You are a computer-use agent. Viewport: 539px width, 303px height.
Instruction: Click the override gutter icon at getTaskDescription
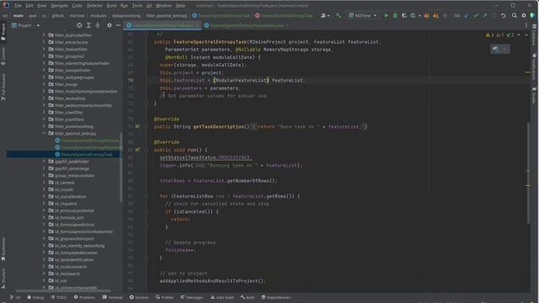[x=137, y=126]
